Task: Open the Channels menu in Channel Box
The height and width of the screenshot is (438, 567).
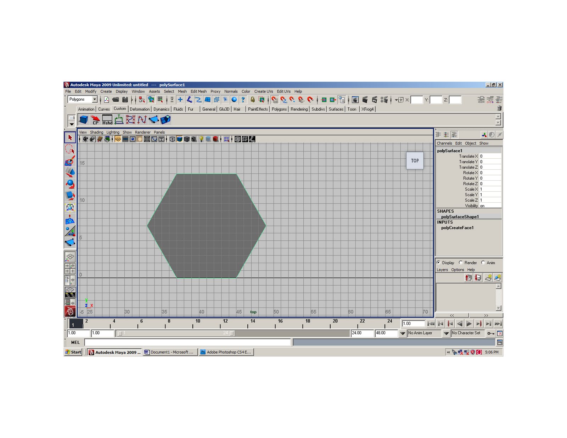Action: pyautogui.click(x=444, y=144)
